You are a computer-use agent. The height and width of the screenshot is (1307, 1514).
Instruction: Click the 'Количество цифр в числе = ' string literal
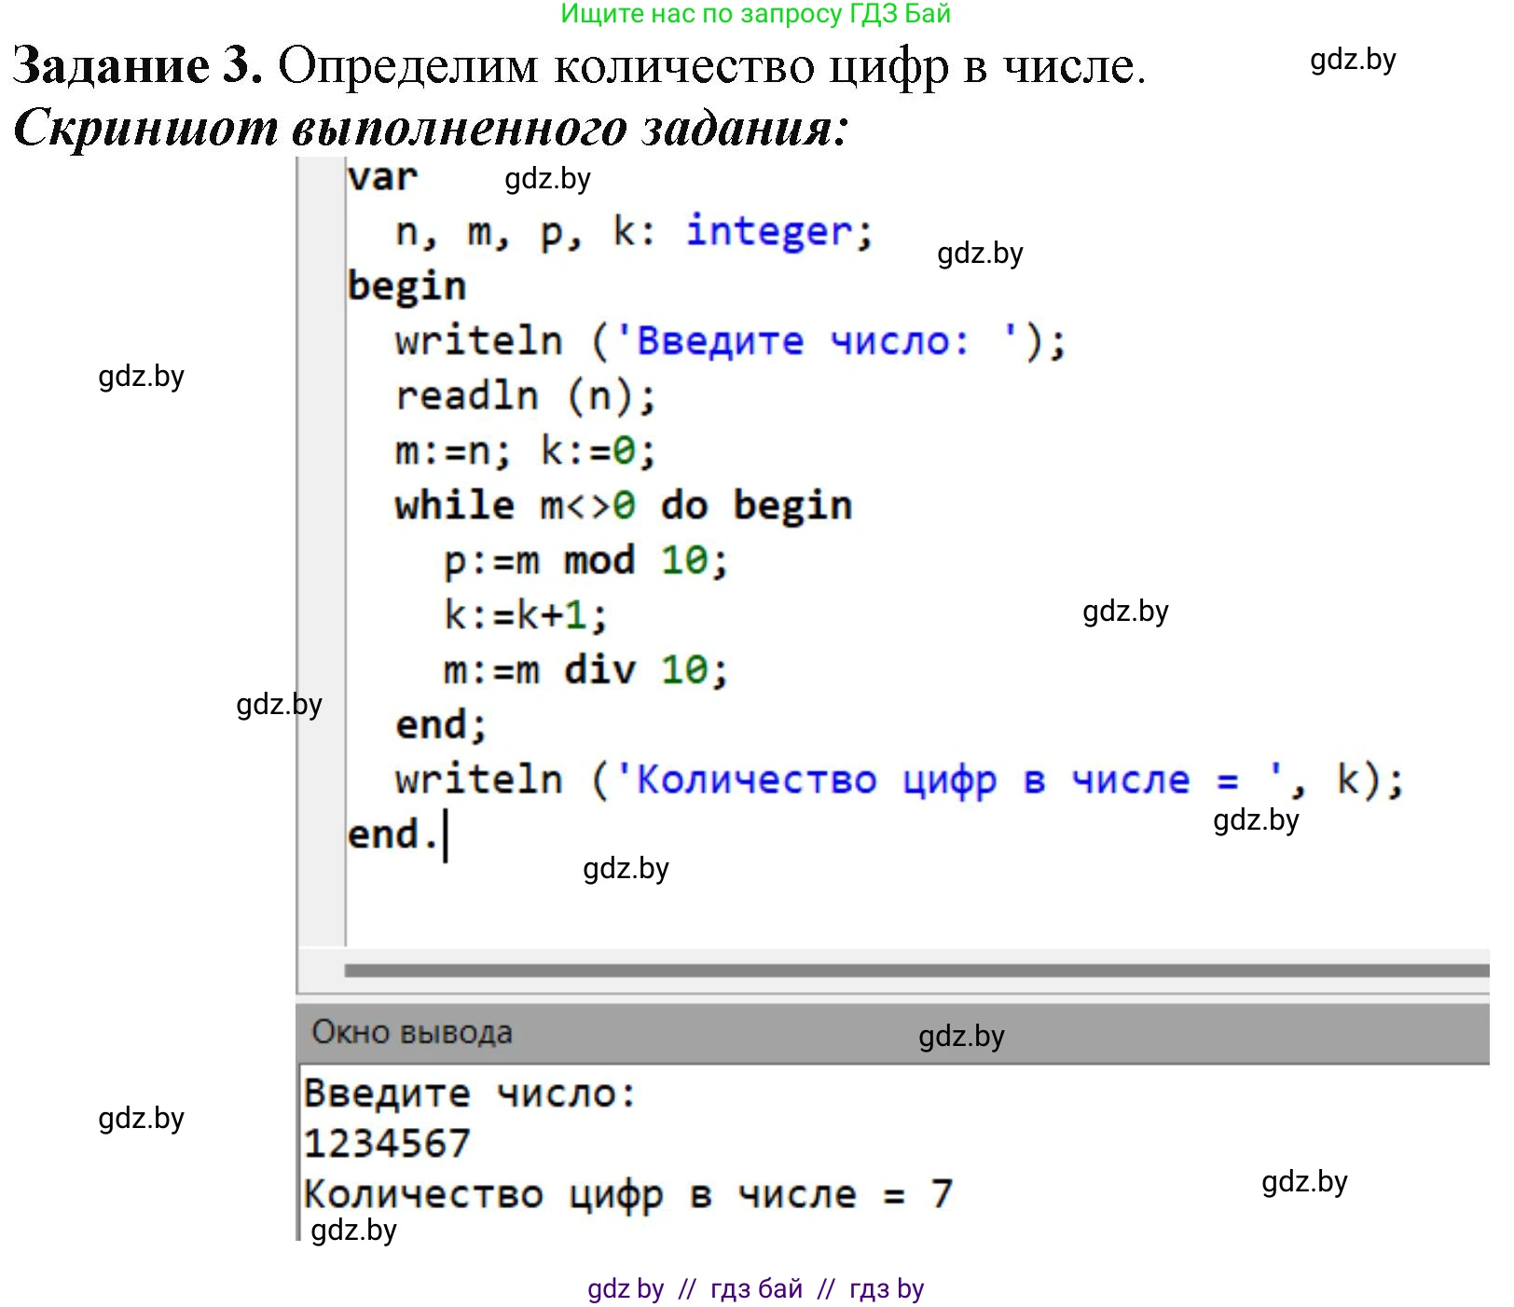click(951, 780)
